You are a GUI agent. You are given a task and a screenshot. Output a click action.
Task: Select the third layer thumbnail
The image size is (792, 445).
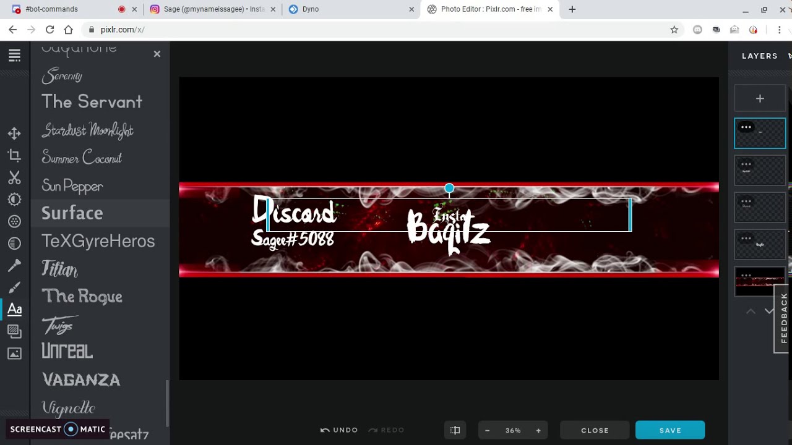pyautogui.click(x=760, y=207)
